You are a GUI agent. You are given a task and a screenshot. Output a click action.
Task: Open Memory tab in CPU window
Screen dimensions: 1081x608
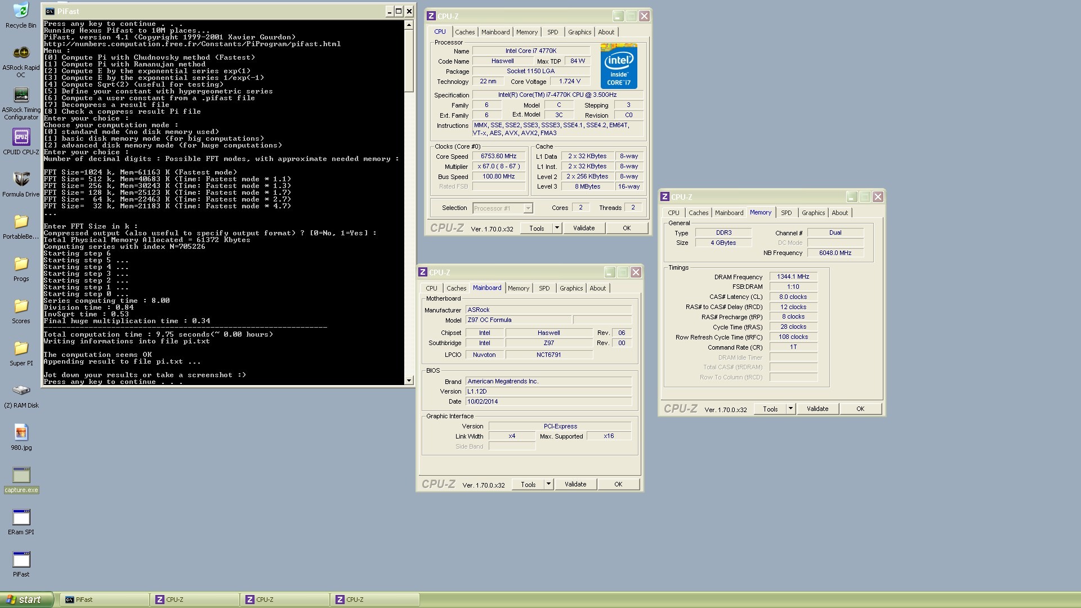point(527,32)
